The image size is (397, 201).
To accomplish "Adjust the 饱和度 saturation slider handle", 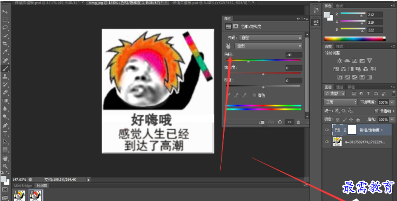I will tap(263, 74).
